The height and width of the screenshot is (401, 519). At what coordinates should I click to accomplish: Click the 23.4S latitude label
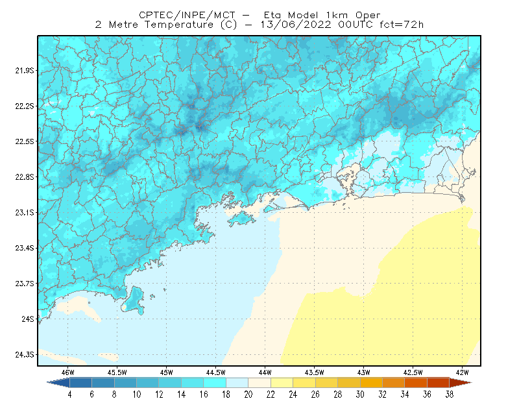coord(25,248)
